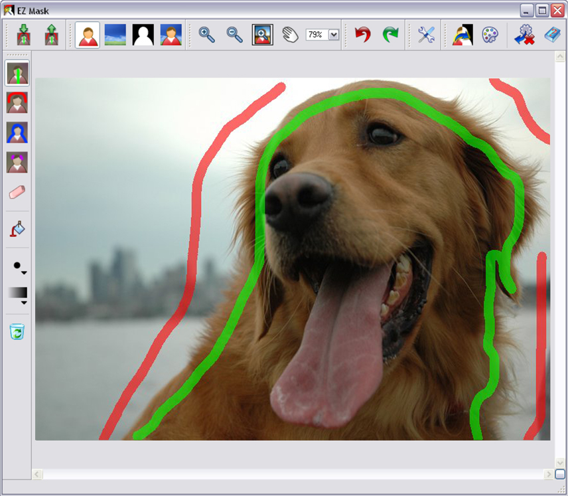Choose the eraser tool
The image size is (568, 496).
point(18,193)
